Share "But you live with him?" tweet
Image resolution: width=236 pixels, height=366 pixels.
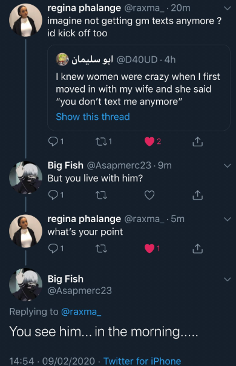(x=197, y=195)
